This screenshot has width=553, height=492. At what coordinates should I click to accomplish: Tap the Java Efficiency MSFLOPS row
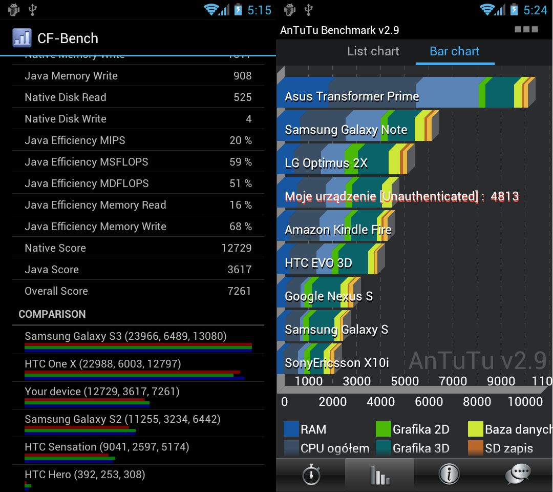(138, 161)
